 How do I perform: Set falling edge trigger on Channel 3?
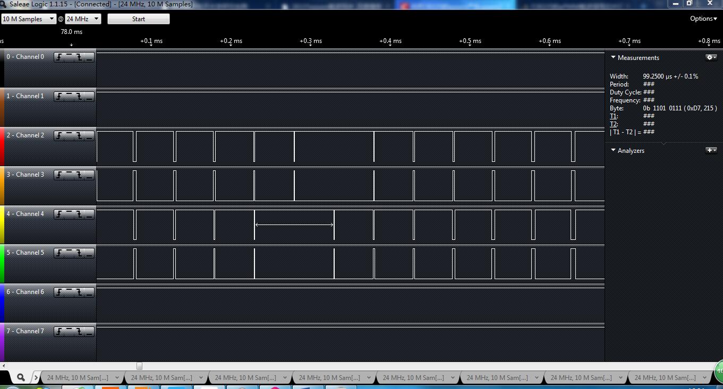click(x=79, y=175)
